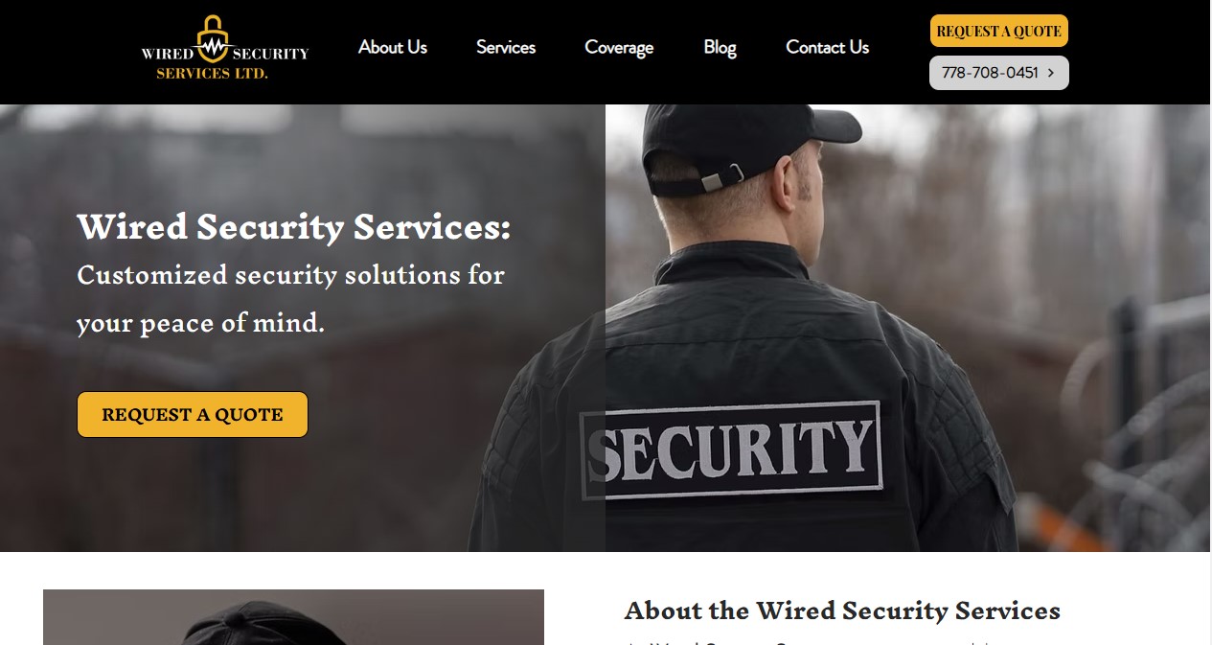Go to the Services page

tap(506, 47)
